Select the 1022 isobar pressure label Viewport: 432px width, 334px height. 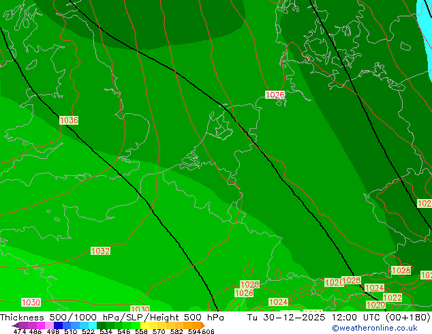(x=392, y=298)
